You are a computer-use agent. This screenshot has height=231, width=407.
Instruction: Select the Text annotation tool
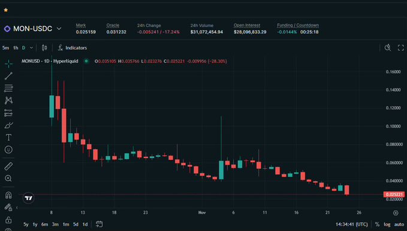click(8, 138)
